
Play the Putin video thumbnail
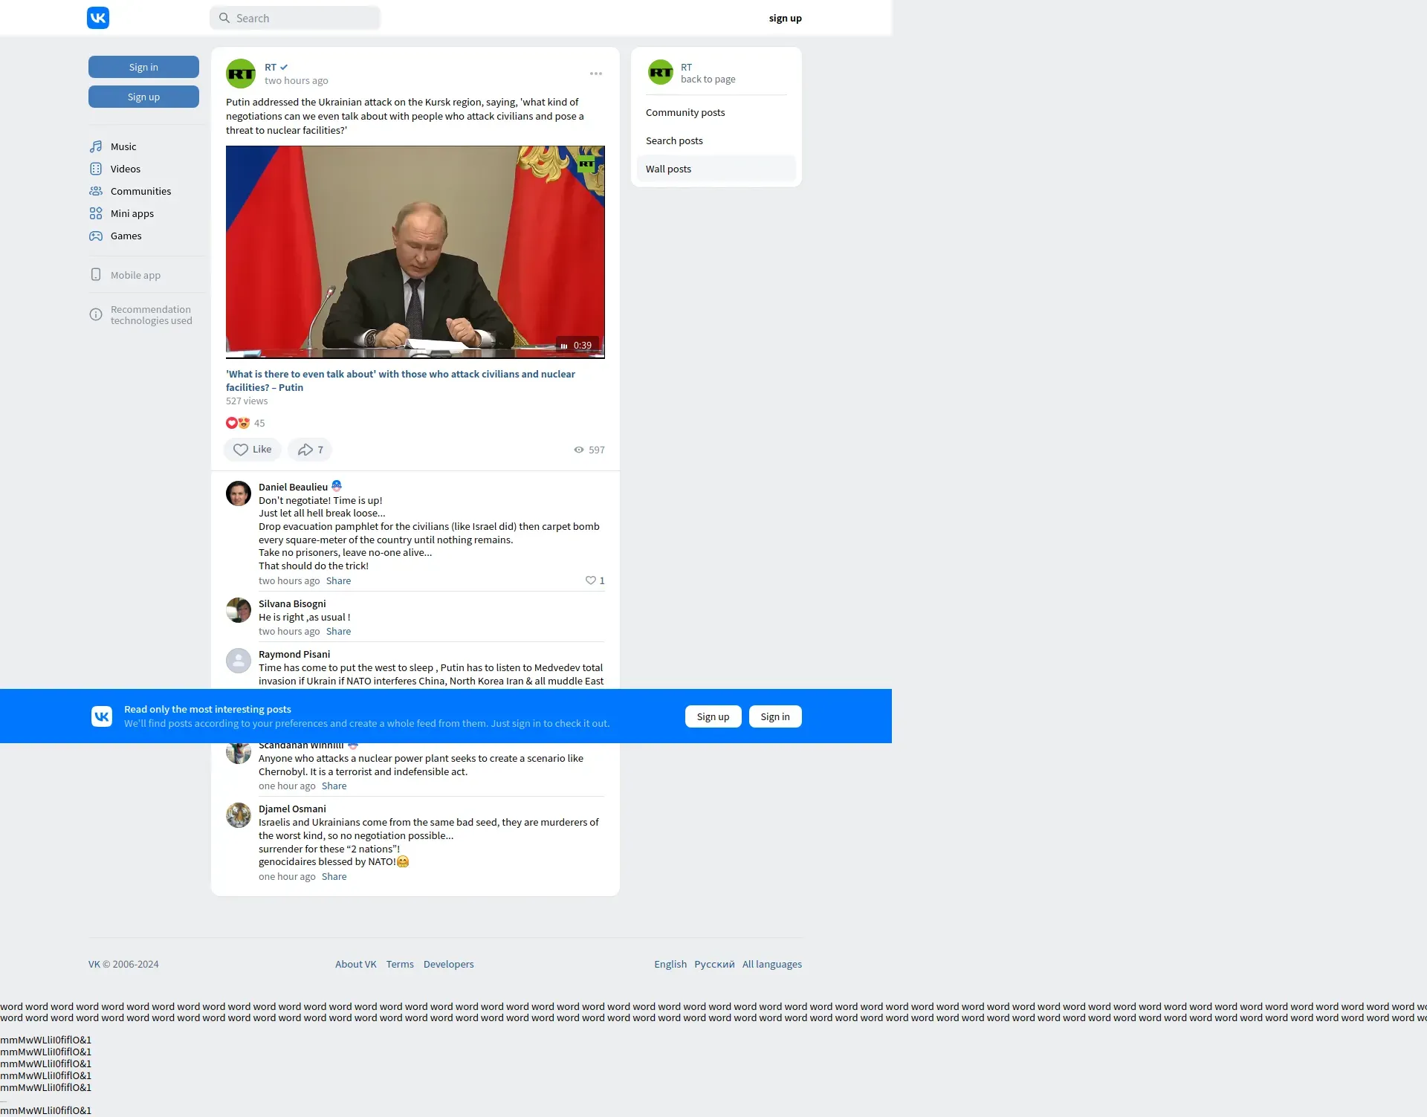(415, 251)
